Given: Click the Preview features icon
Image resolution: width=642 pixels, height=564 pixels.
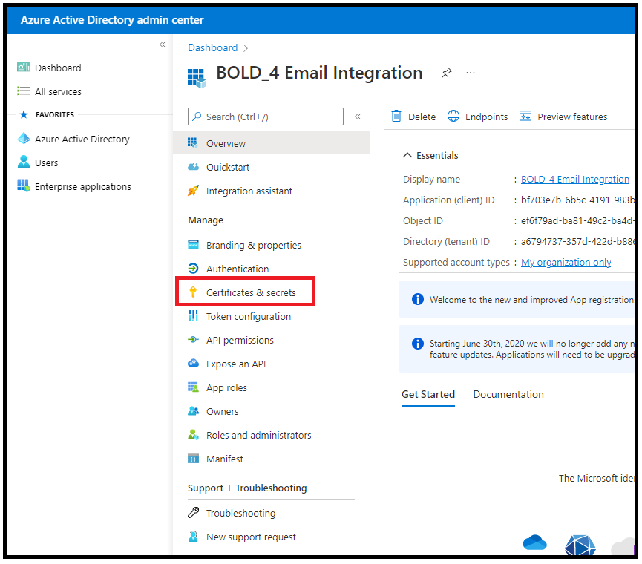Looking at the screenshot, I should 525,117.
